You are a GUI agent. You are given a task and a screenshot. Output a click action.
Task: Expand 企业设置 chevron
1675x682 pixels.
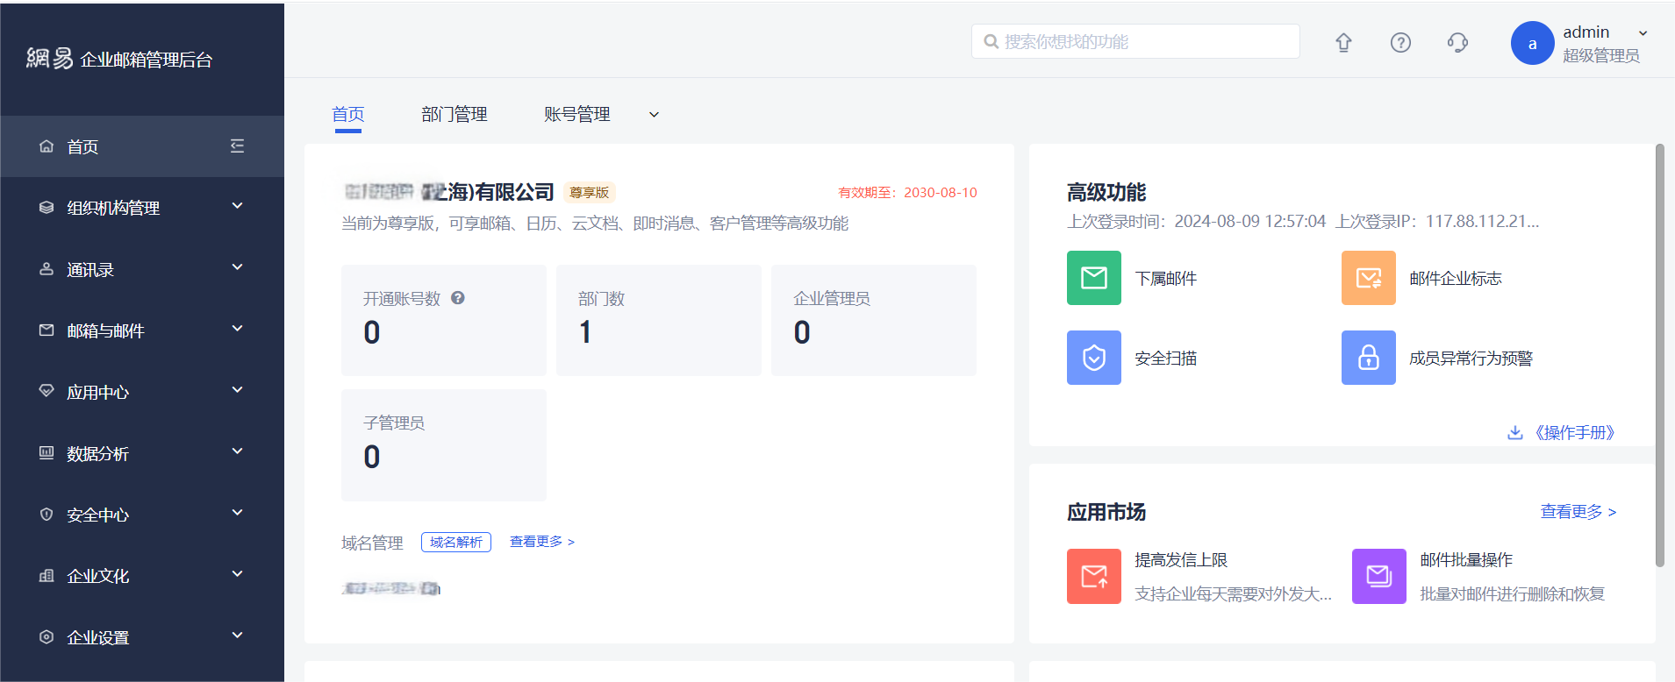pos(237,636)
